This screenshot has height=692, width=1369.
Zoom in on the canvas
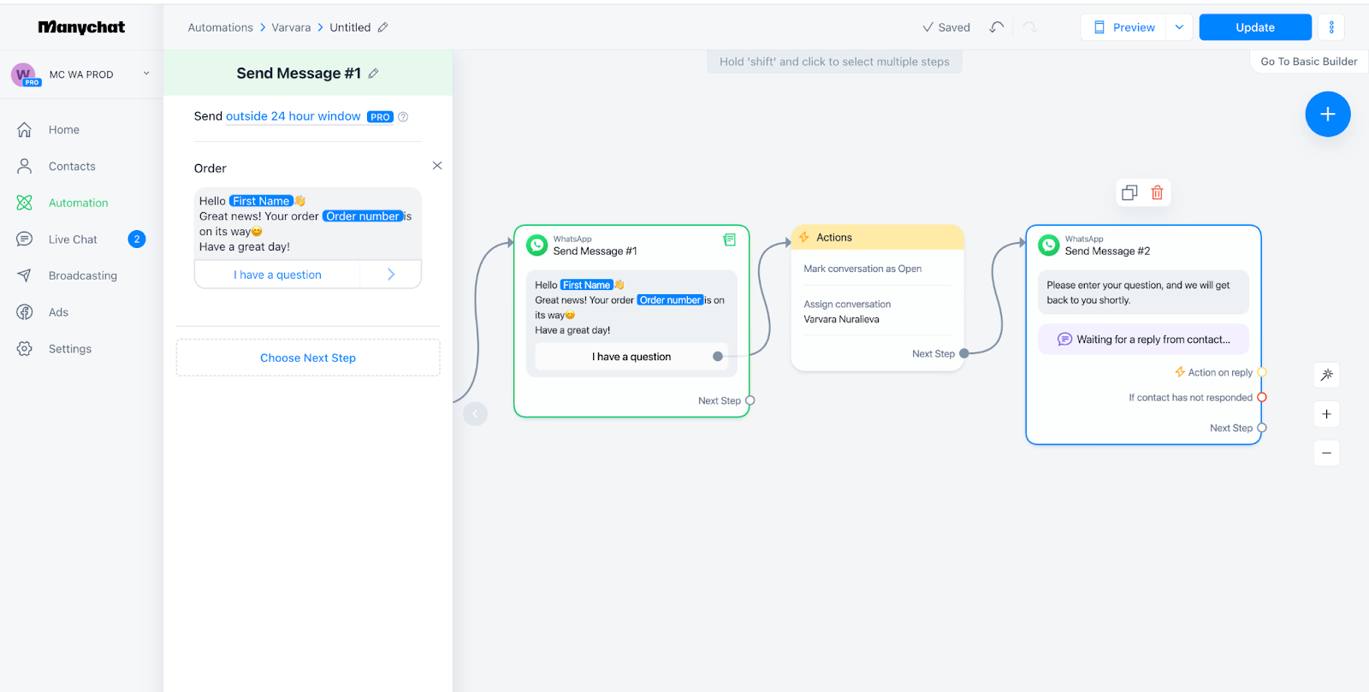(1326, 414)
